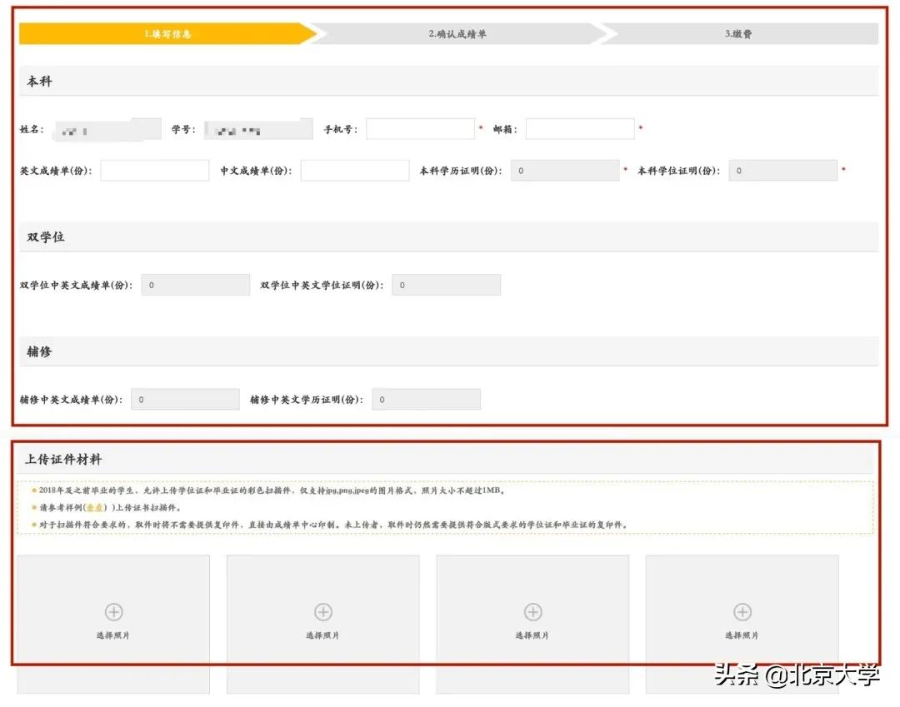Click the 手机号 input field
The height and width of the screenshot is (707, 900).
coord(421,128)
